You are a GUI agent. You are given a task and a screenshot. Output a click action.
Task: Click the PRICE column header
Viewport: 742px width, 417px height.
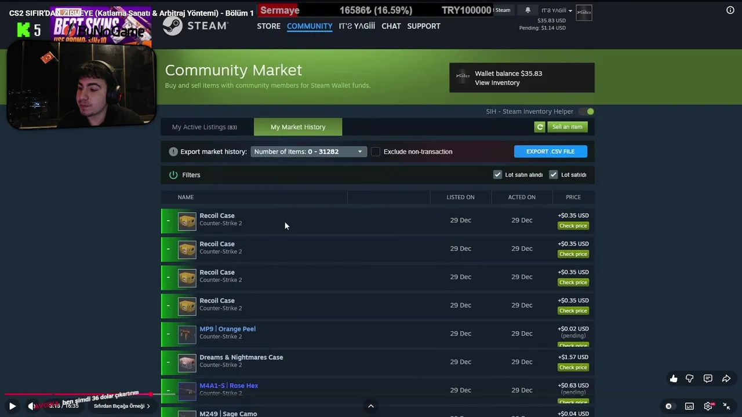pos(573,197)
